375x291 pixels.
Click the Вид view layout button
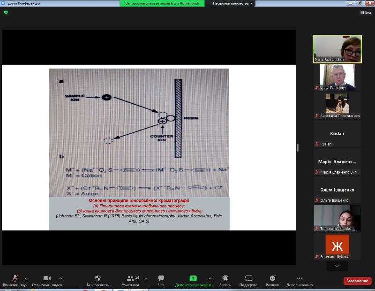coord(366,12)
